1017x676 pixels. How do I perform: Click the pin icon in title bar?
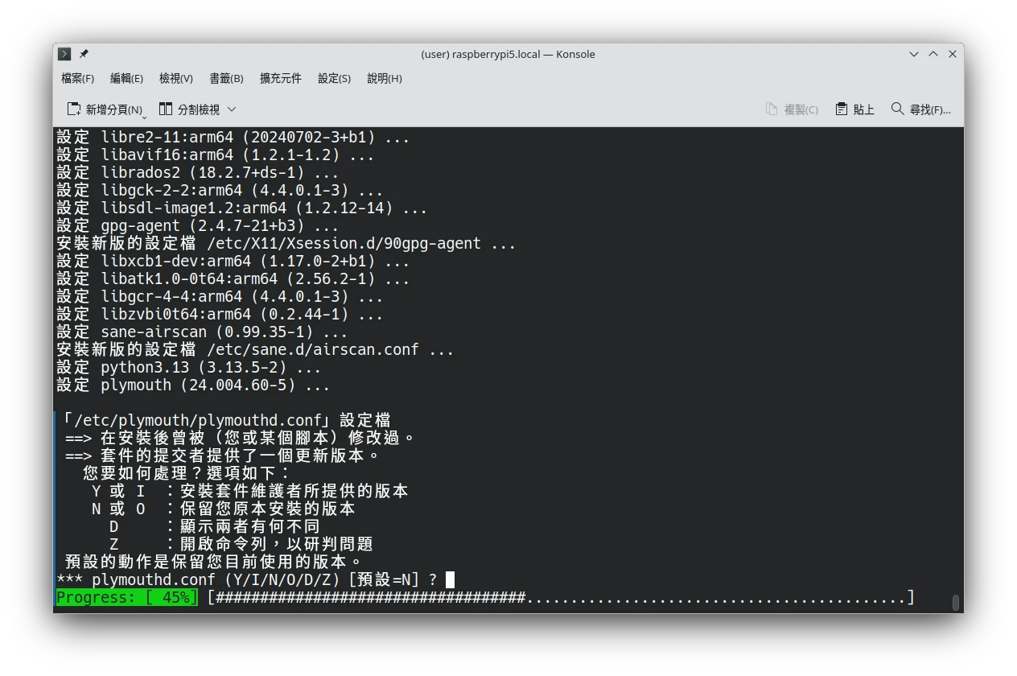click(x=84, y=54)
